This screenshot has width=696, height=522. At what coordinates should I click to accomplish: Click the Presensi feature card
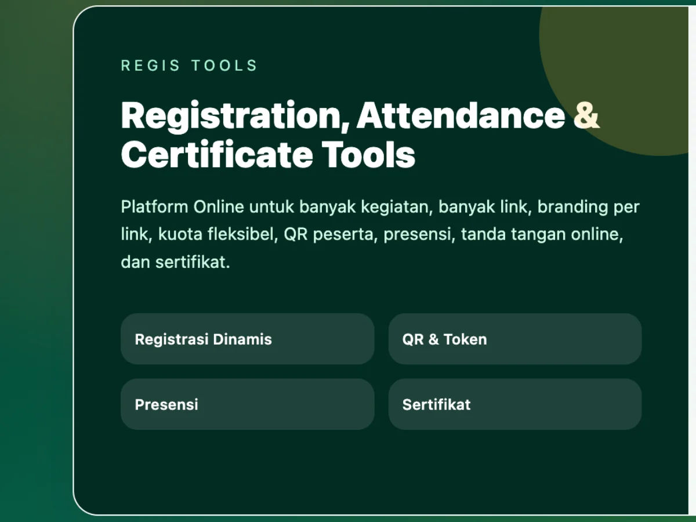tap(247, 404)
